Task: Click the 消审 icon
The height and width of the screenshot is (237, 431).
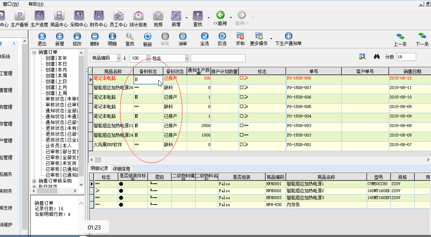Action: [x=182, y=37]
